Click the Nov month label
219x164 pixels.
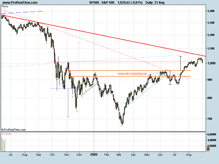click(67, 155)
